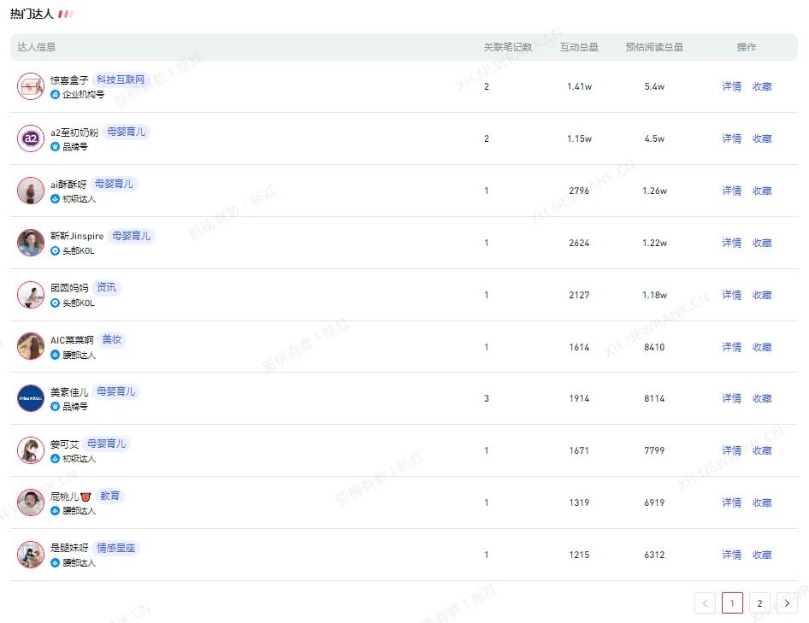Click the 惊喜盒子 profile avatar
Screen dimensions: 809x623
pyautogui.click(x=31, y=86)
